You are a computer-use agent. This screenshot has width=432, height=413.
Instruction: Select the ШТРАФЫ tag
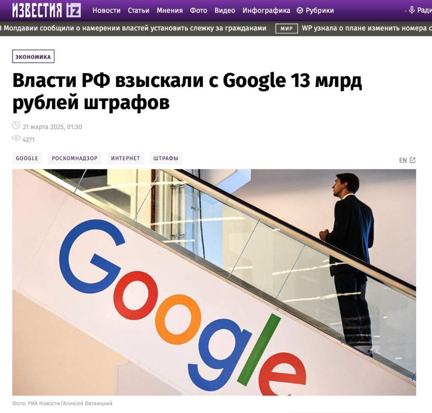(x=166, y=158)
